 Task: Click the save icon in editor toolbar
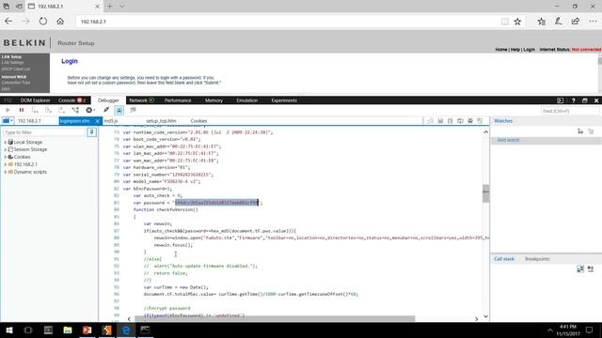(440, 121)
